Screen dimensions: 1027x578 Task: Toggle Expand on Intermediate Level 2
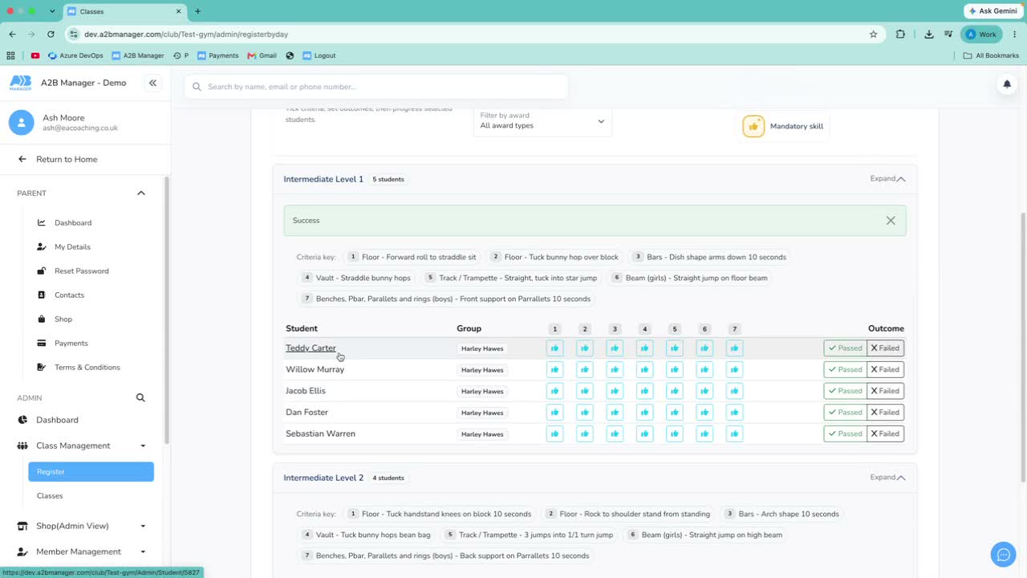click(887, 478)
